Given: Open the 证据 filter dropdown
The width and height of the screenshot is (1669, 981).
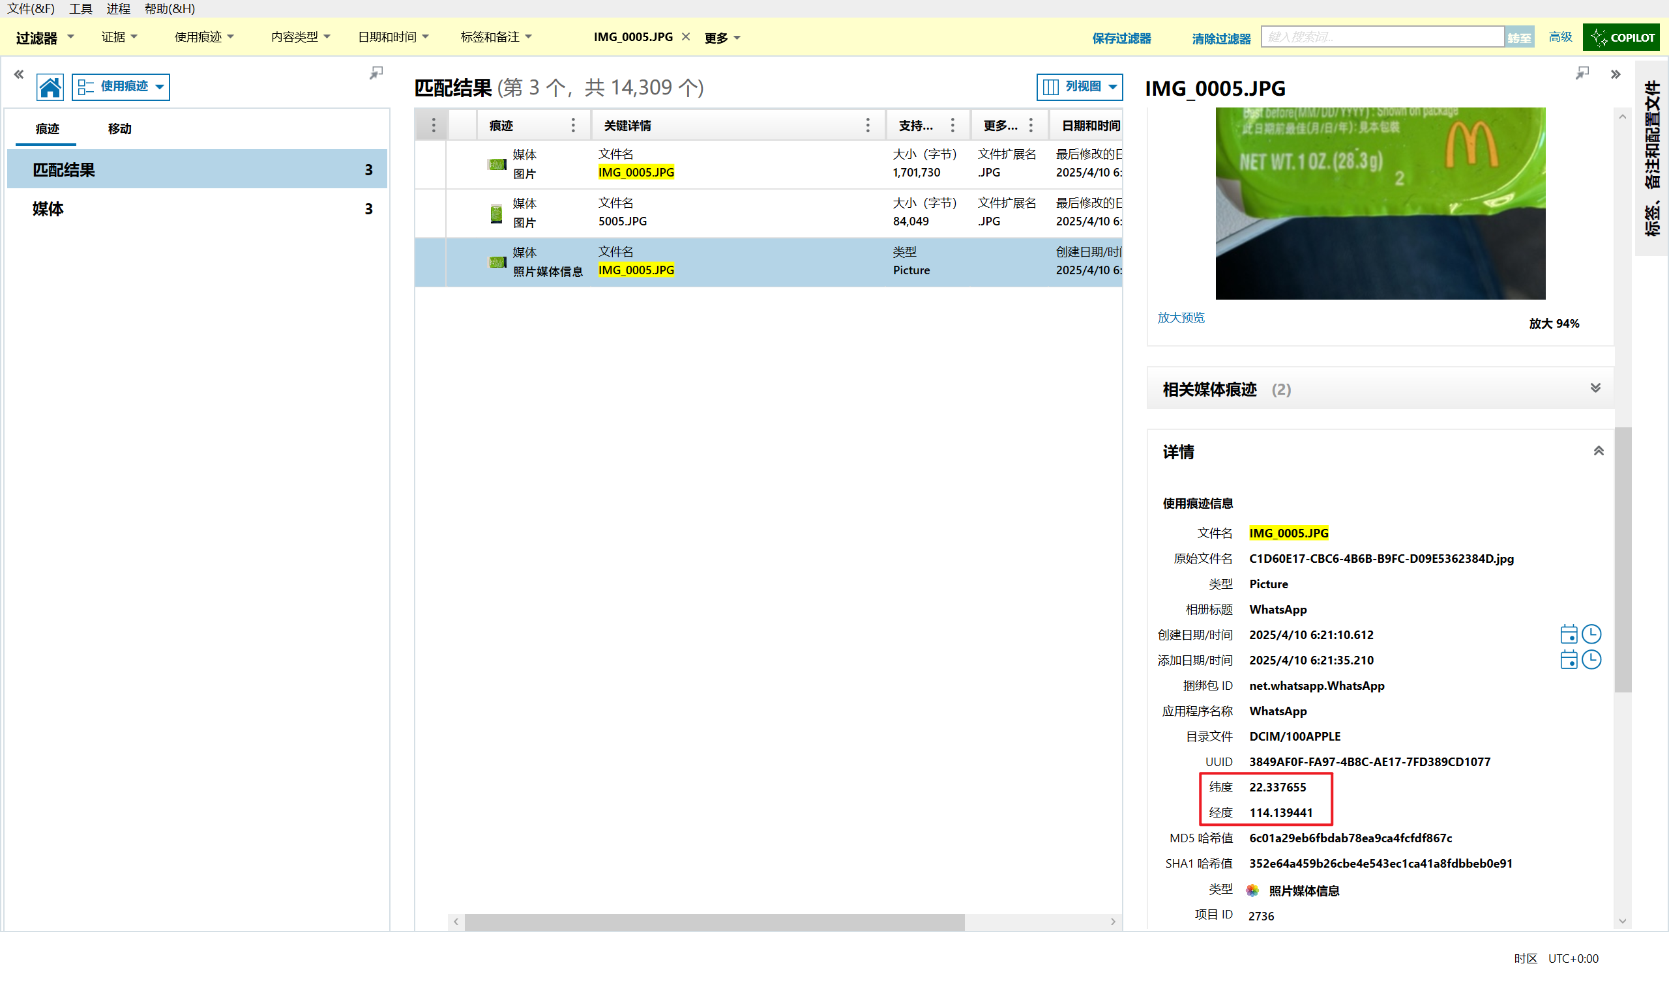Looking at the screenshot, I should (119, 37).
